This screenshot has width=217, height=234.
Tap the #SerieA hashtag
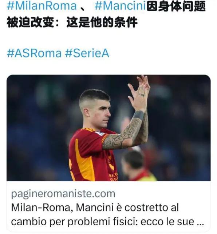[87, 53]
